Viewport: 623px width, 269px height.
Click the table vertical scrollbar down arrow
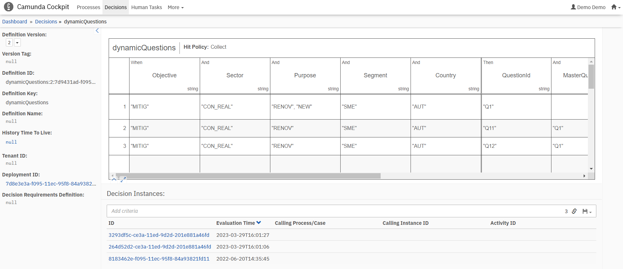tap(591, 169)
